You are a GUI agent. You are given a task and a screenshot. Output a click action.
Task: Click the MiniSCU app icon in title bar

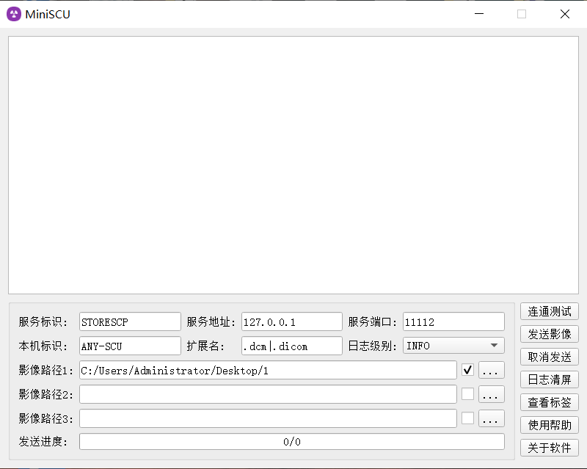(x=14, y=14)
